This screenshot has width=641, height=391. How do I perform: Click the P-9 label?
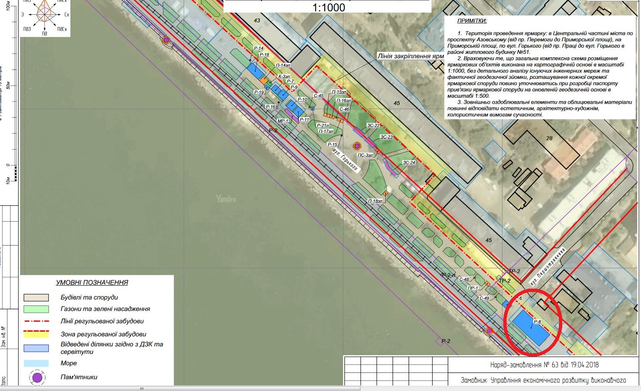[294, 87]
